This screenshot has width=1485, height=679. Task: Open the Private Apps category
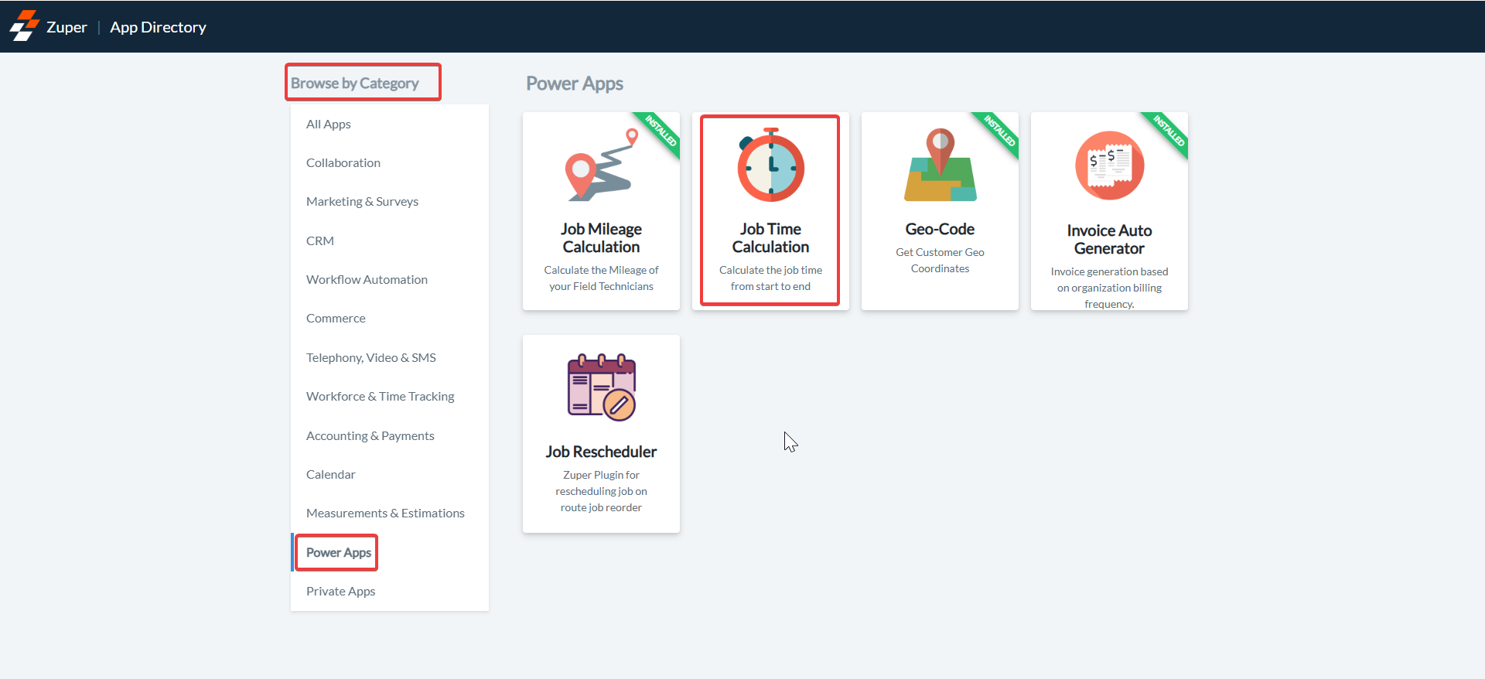tap(390, 591)
